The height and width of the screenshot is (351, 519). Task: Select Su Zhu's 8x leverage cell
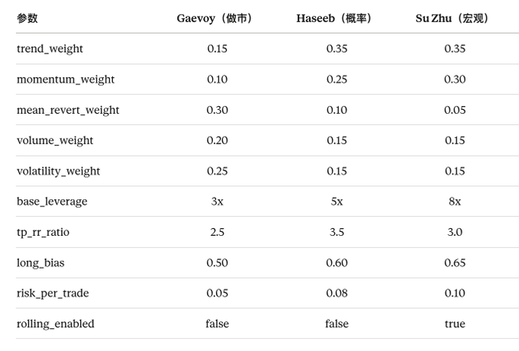(x=455, y=201)
